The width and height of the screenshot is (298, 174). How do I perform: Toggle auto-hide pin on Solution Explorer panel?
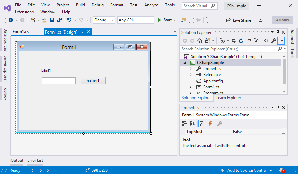[x=278, y=32]
